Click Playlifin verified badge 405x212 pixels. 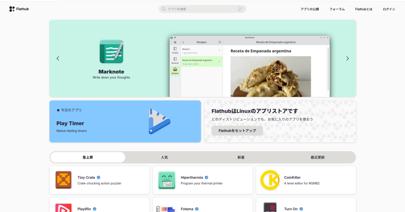[x=95, y=209]
